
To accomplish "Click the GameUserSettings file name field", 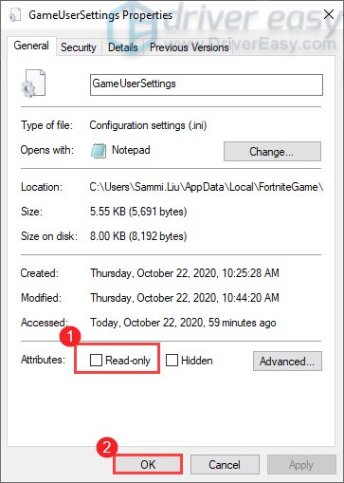I will [x=207, y=84].
